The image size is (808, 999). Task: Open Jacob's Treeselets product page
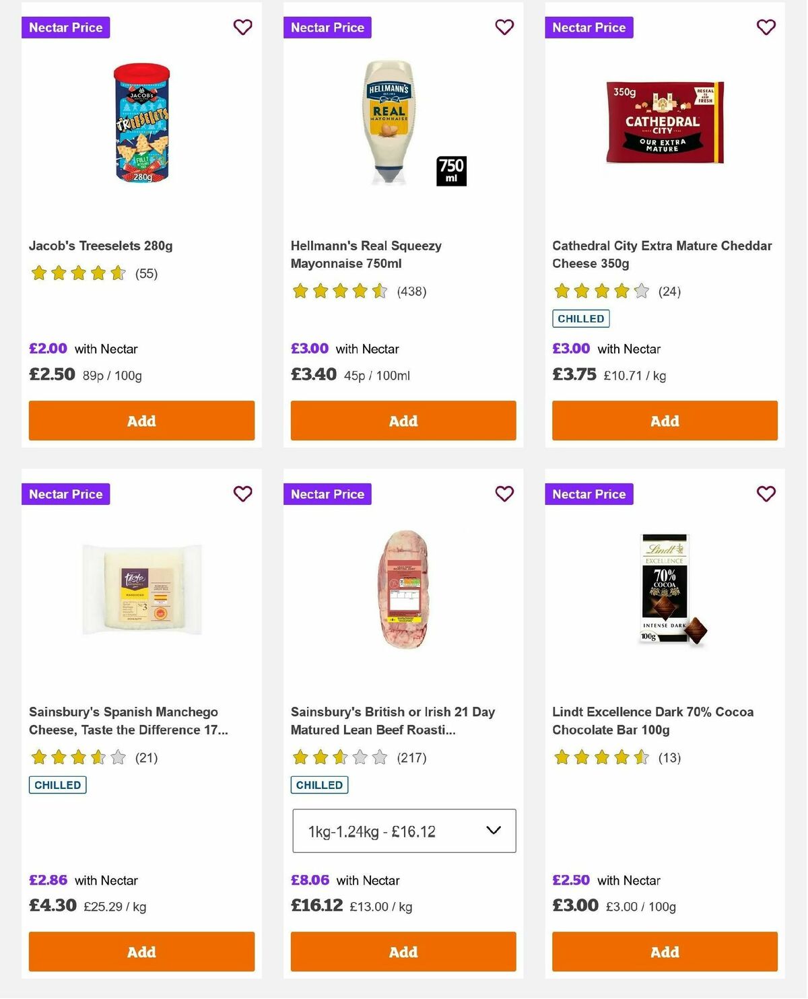[100, 246]
